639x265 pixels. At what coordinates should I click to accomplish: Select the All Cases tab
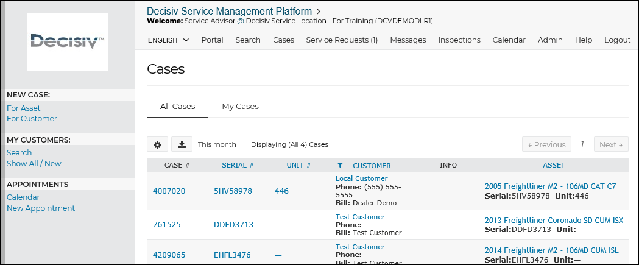[x=178, y=107]
